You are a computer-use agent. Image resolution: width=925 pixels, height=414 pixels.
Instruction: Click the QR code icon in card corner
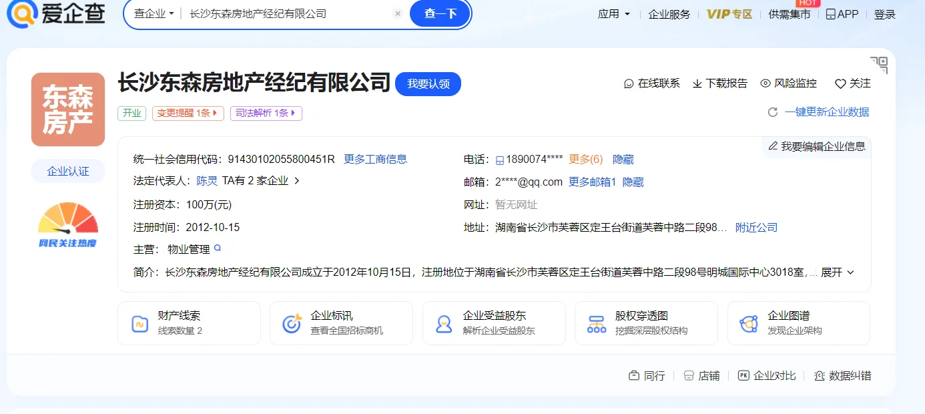[x=880, y=64]
